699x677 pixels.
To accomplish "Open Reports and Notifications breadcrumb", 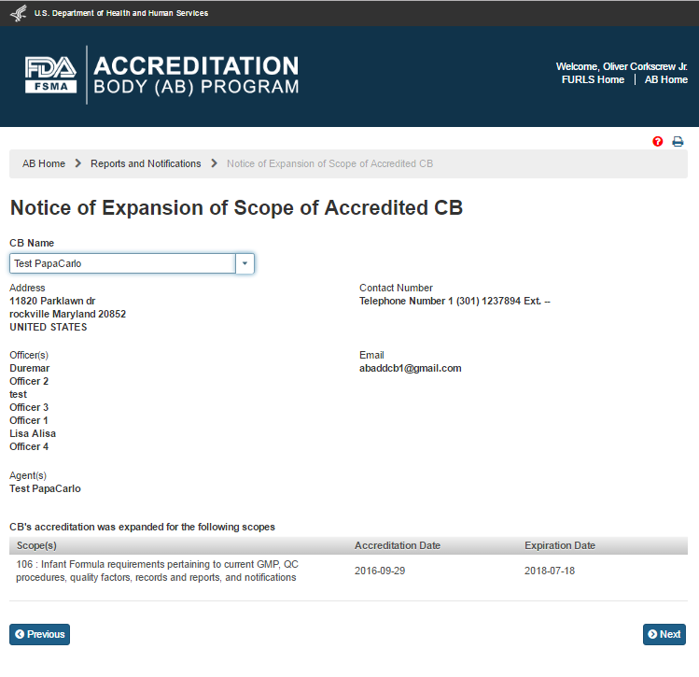I will pyautogui.click(x=146, y=163).
